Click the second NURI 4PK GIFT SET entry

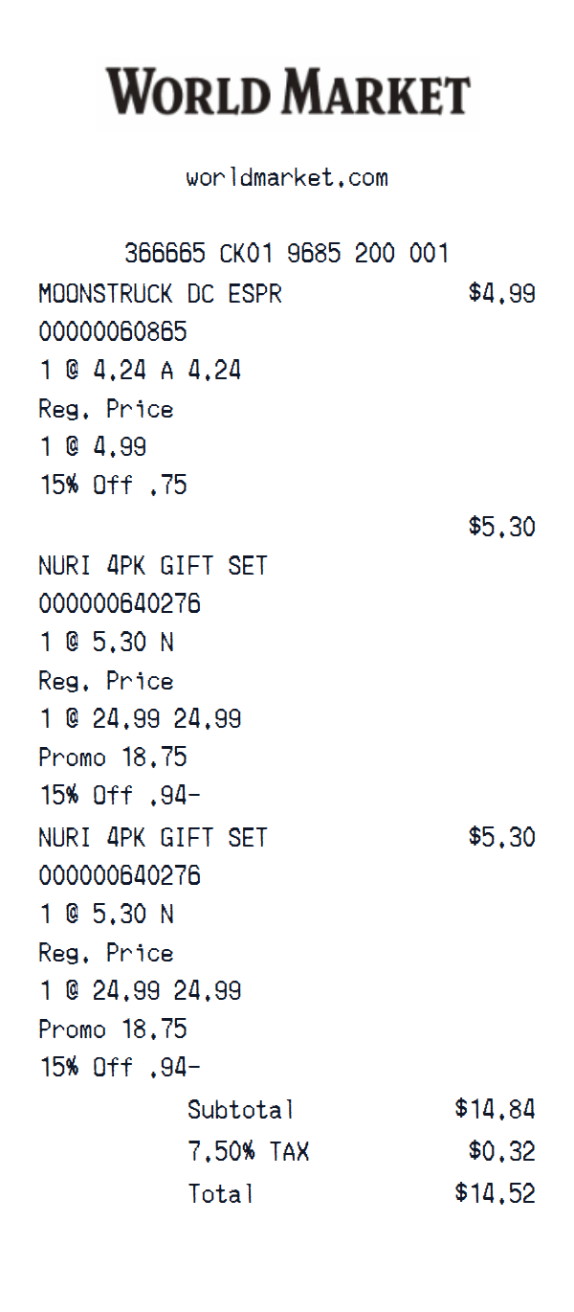pyautogui.click(x=153, y=838)
